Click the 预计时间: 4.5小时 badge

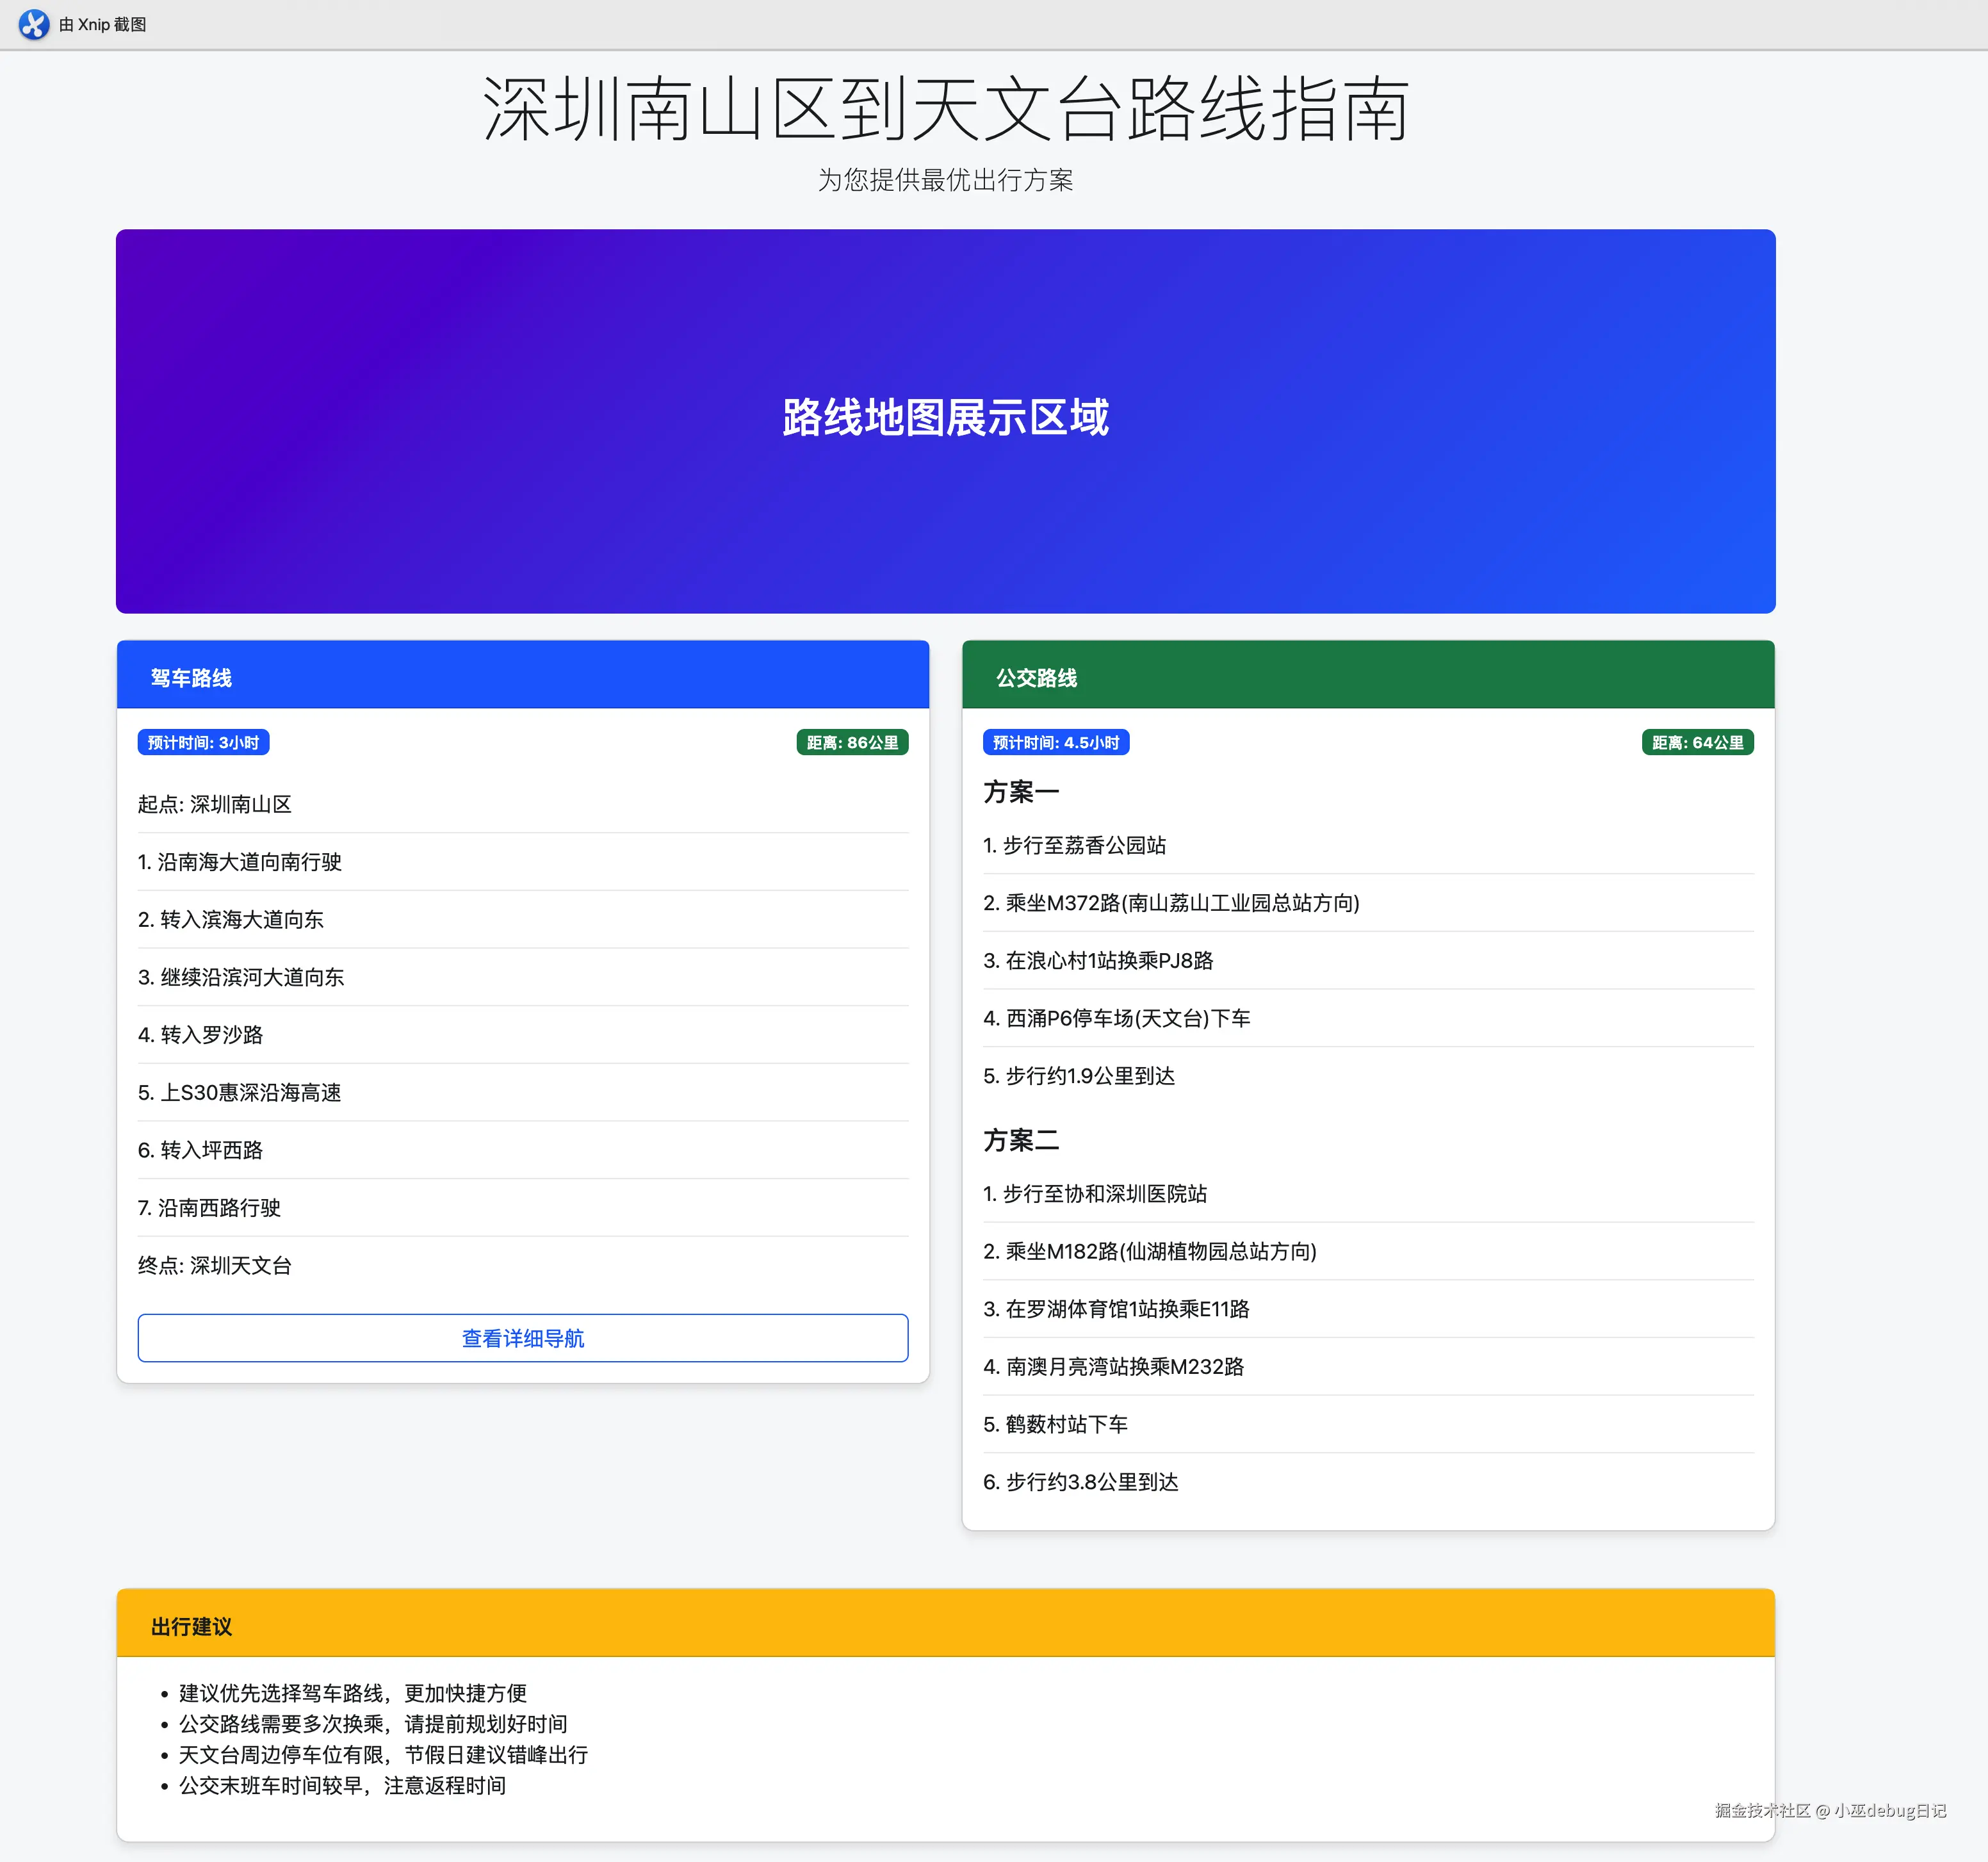(1055, 742)
